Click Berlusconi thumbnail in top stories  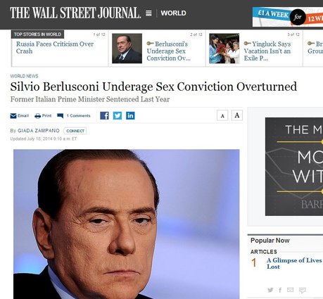[x=127, y=49]
